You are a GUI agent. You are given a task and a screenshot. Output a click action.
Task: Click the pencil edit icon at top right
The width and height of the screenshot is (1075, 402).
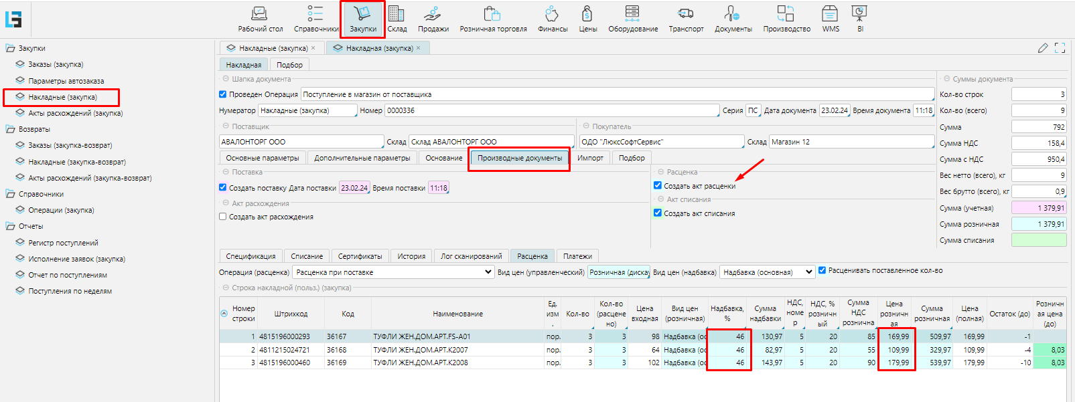click(1043, 48)
